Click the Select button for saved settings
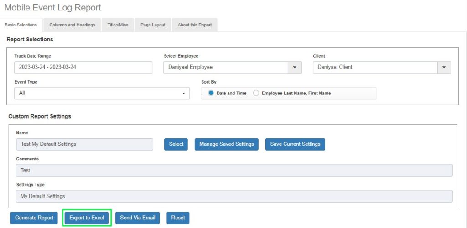The width and height of the screenshot is (467, 228). 176,144
